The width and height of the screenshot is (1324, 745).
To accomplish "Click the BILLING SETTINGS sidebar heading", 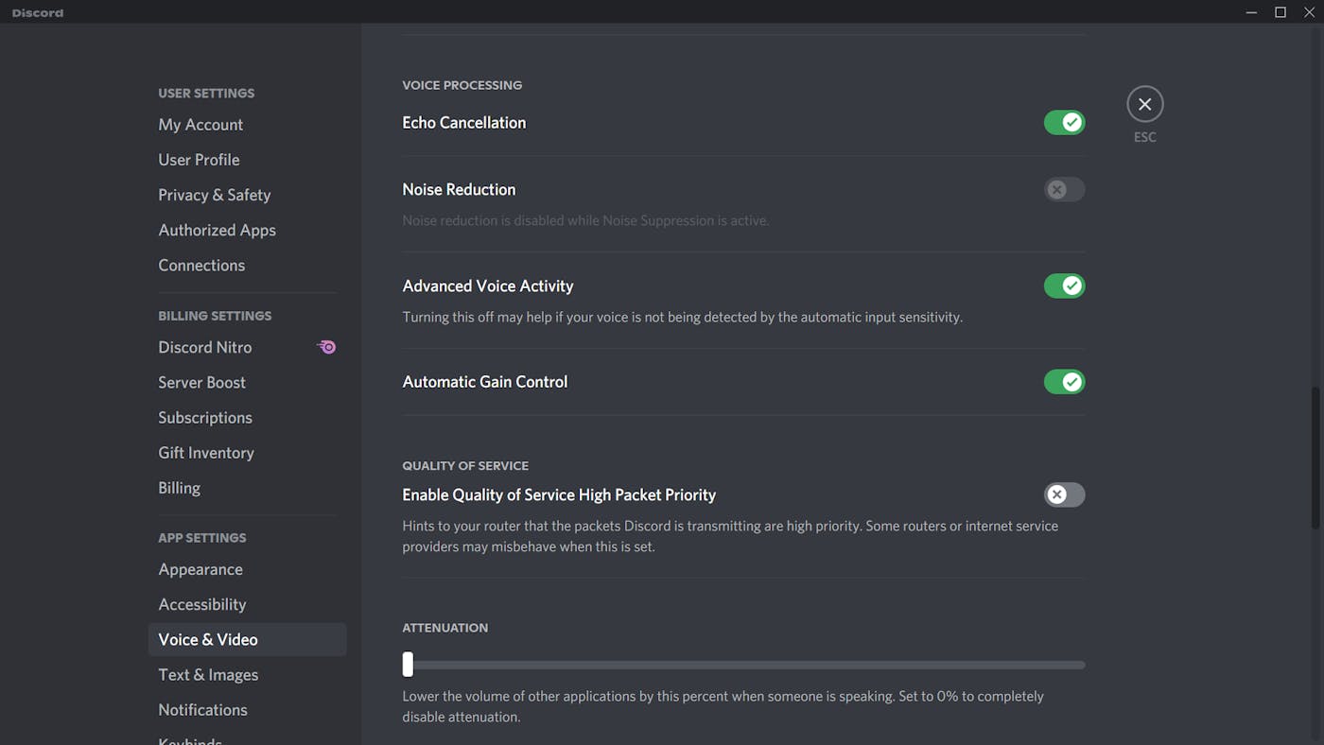I will pos(215,316).
